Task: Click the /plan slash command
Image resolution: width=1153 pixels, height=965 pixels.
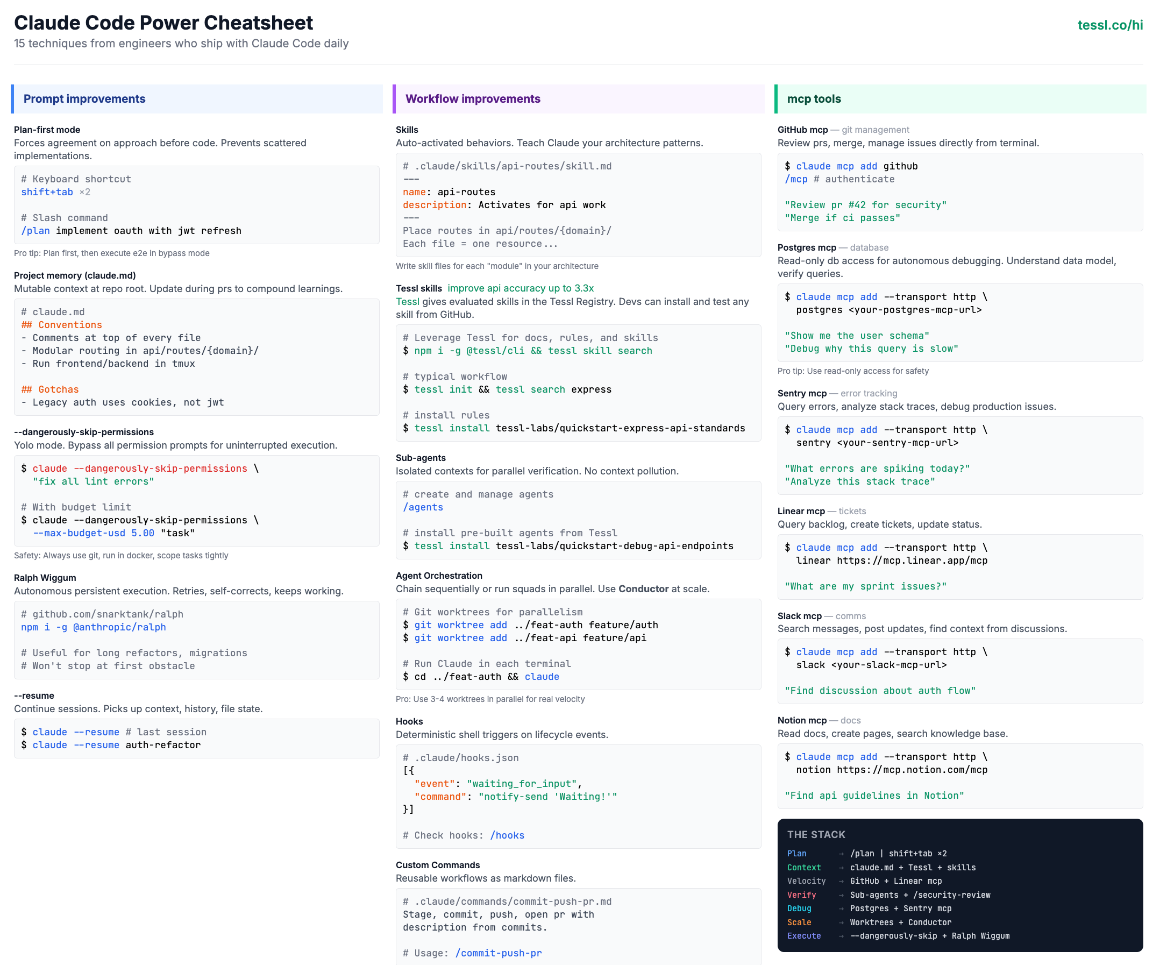Action: pos(35,231)
